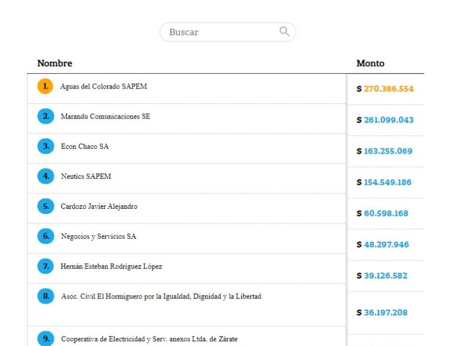The image size is (450, 346).
Task: Click the blue number 7 rank badge
Action: click(x=46, y=266)
